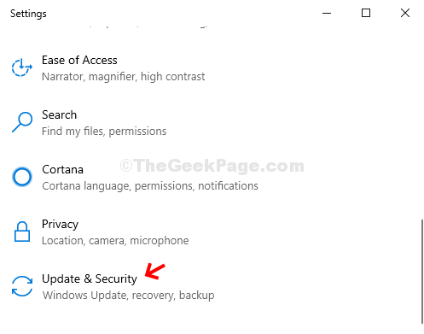
Task: Open the Search settings heading
Action: click(x=59, y=114)
